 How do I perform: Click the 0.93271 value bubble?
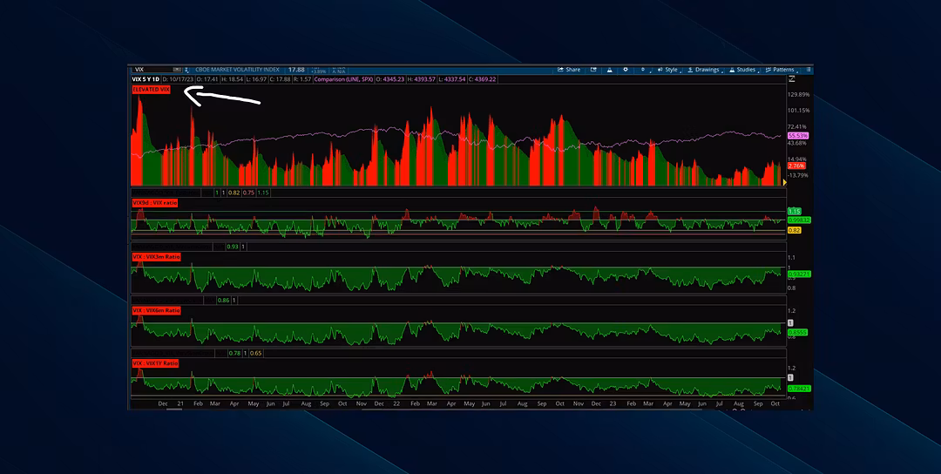click(799, 274)
